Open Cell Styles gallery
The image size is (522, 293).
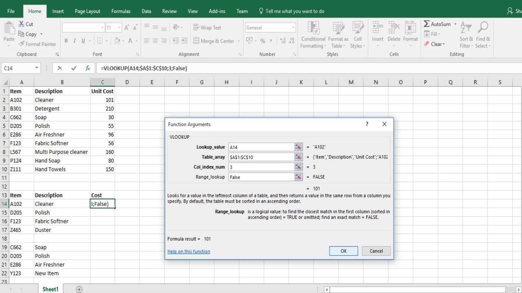click(358, 28)
